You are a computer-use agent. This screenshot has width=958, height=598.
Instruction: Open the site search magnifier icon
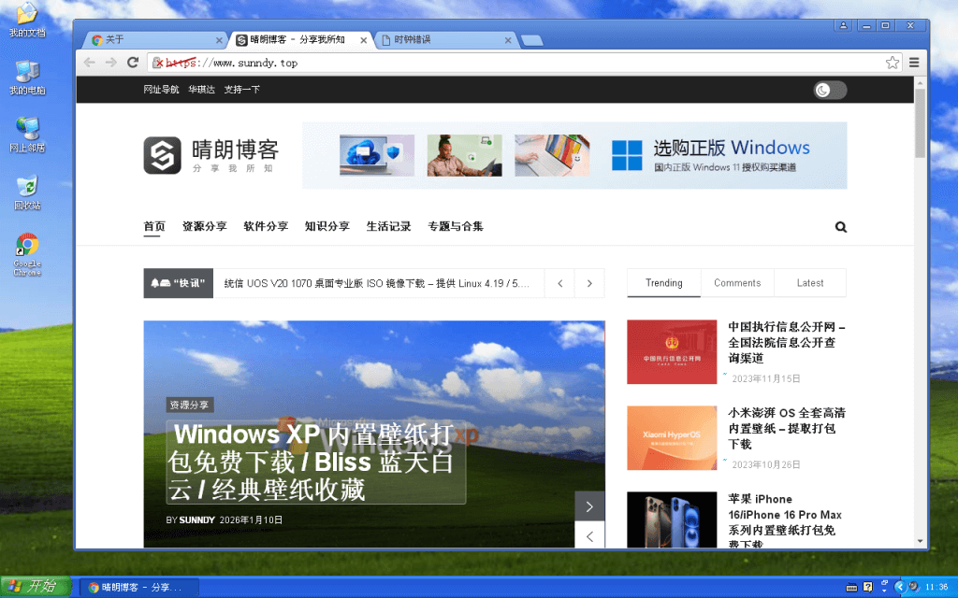841,227
